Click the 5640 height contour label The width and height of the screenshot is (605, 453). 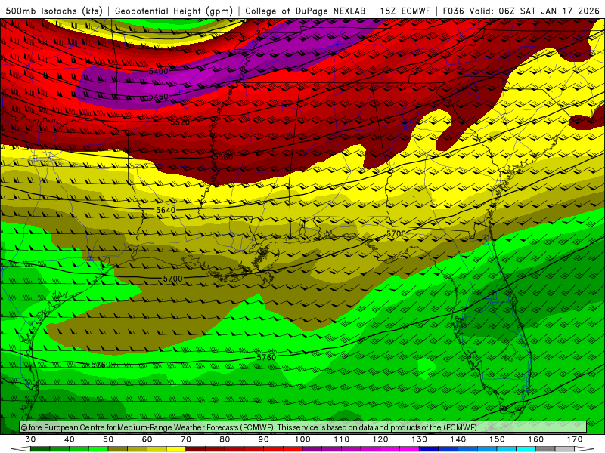tap(166, 210)
